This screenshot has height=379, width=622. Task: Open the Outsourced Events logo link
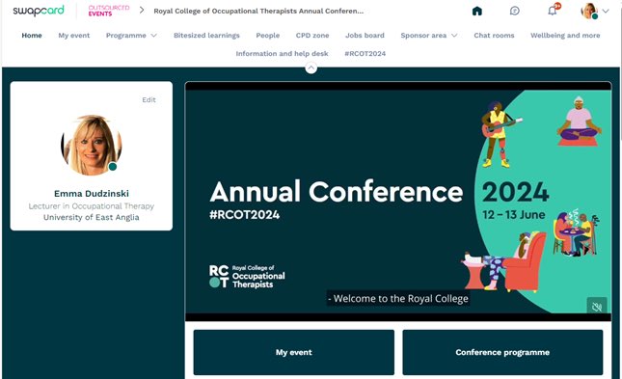pyautogui.click(x=109, y=11)
